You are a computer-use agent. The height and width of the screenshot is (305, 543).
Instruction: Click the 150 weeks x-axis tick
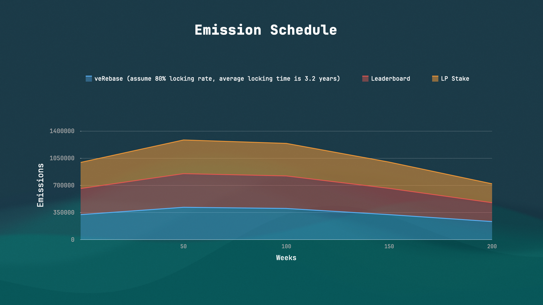coord(389,247)
